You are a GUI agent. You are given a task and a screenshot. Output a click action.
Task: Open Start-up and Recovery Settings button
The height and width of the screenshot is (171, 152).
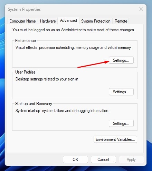(121, 123)
